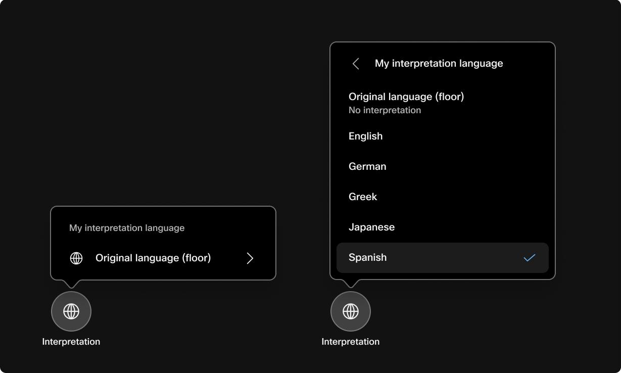The image size is (621, 373).
Task: Click the My interpretation language heading in collapsed popup
Action: pyautogui.click(x=127, y=228)
